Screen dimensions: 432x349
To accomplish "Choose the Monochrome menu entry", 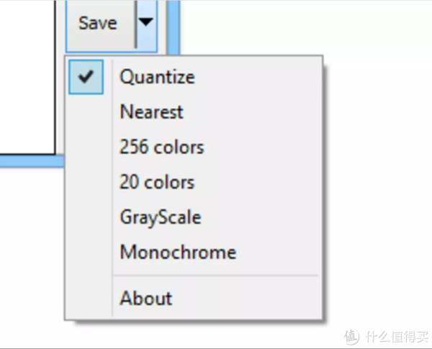I will tap(178, 253).
